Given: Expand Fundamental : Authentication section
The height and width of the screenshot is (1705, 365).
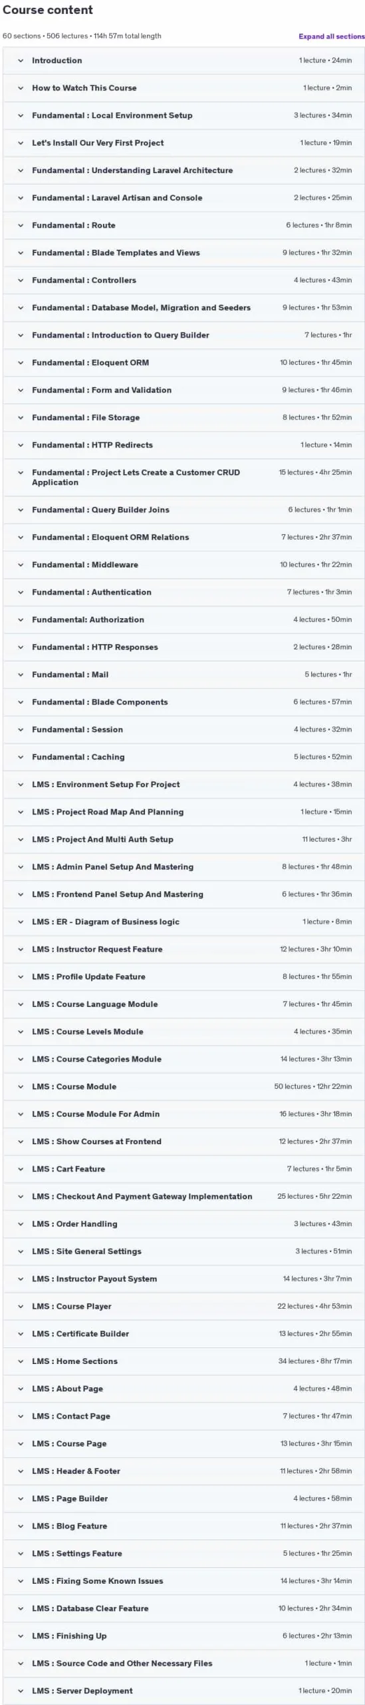Looking at the screenshot, I should coord(183,592).
